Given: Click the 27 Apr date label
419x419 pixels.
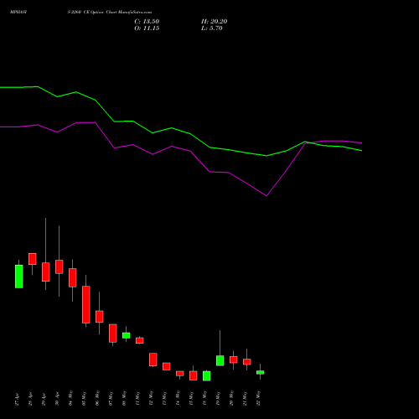Looking at the screenshot, I should [x=17, y=399].
